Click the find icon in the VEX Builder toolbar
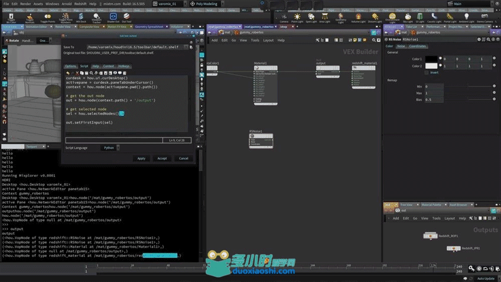Viewport: 501px width, 282px height. coord(373,40)
